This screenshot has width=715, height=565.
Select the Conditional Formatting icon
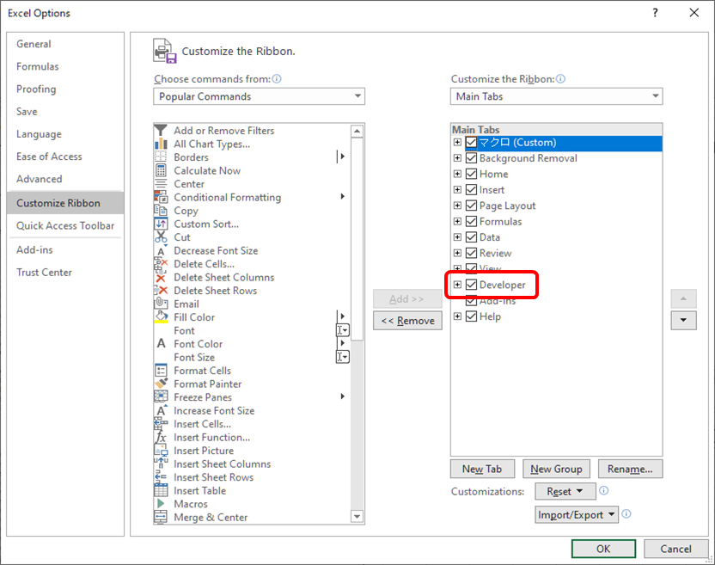[x=161, y=197]
